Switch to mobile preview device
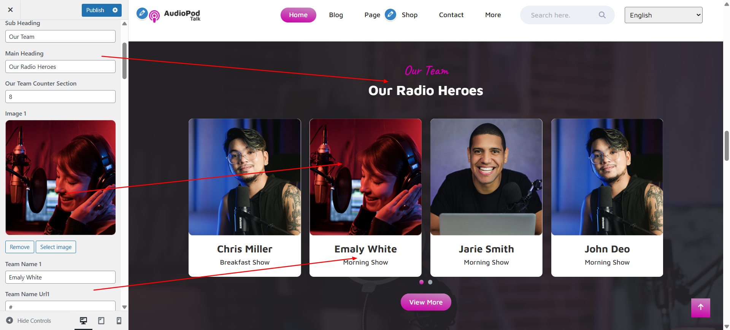The height and width of the screenshot is (330, 730). (119, 320)
